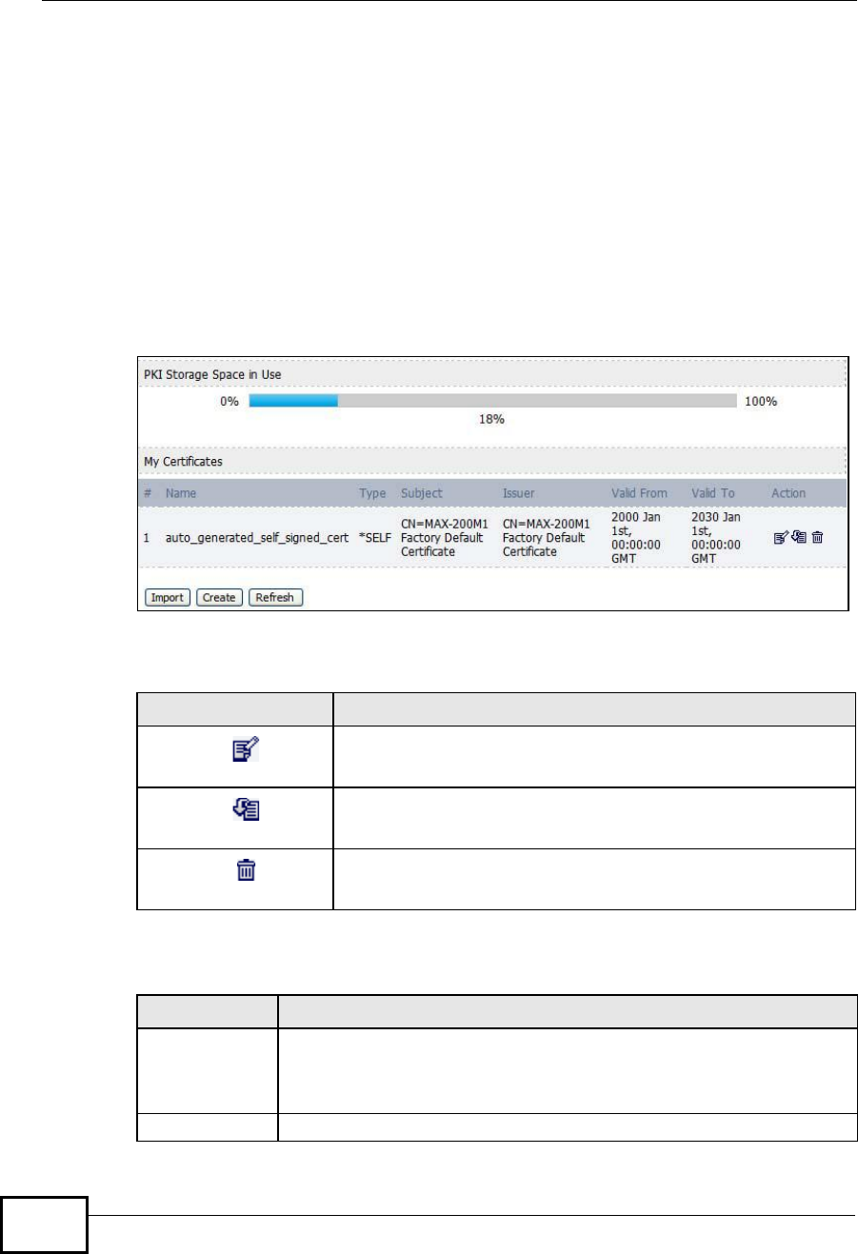Click the Refresh button

pyautogui.click(x=274, y=598)
